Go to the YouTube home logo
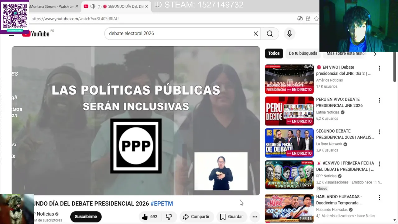The image size is (398, 224). [35, 34]
